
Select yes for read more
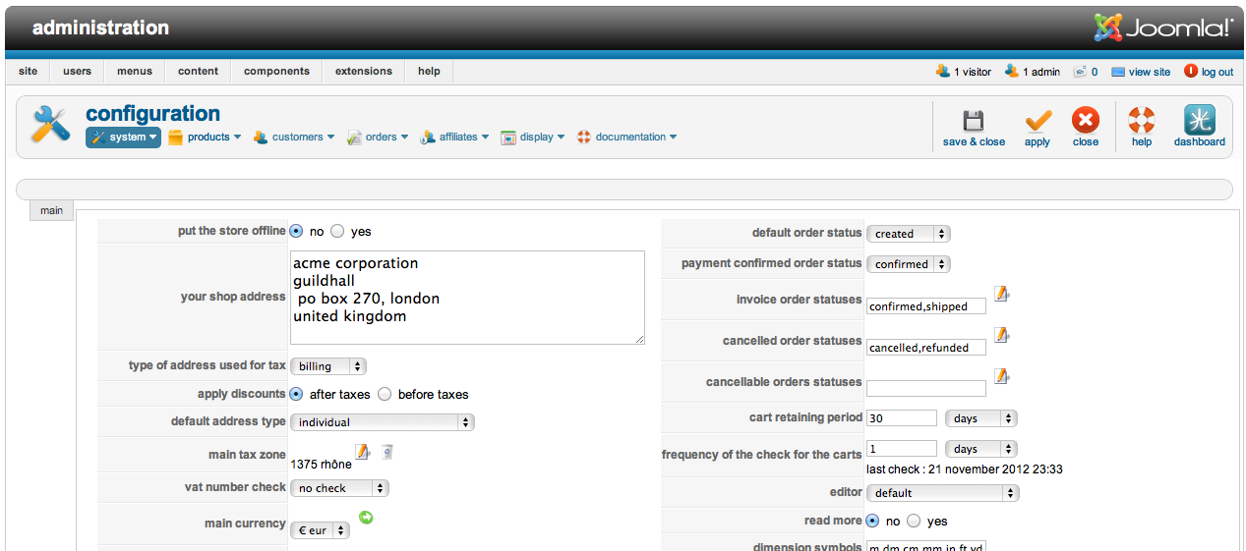[x=914, y=521]
